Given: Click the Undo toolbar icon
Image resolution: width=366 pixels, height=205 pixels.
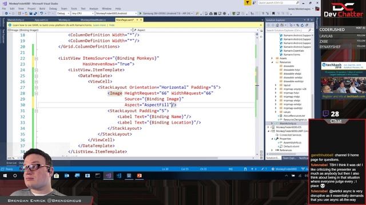Looking at the screenshot, I should point(42,14).
